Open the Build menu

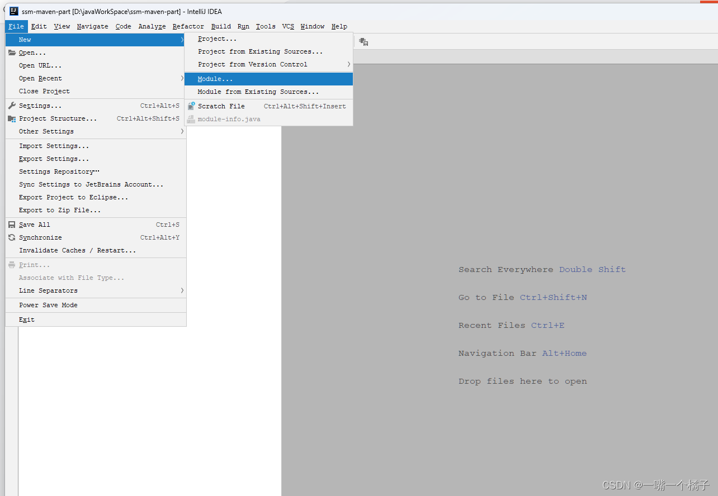click(221, 26)
